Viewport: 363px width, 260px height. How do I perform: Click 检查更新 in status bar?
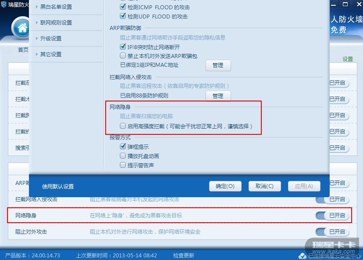(x=184, y=256)
